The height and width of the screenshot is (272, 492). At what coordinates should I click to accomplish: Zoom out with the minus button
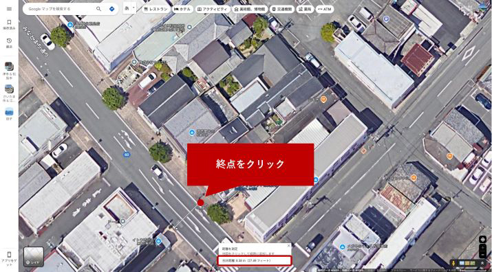coord(482,254)
